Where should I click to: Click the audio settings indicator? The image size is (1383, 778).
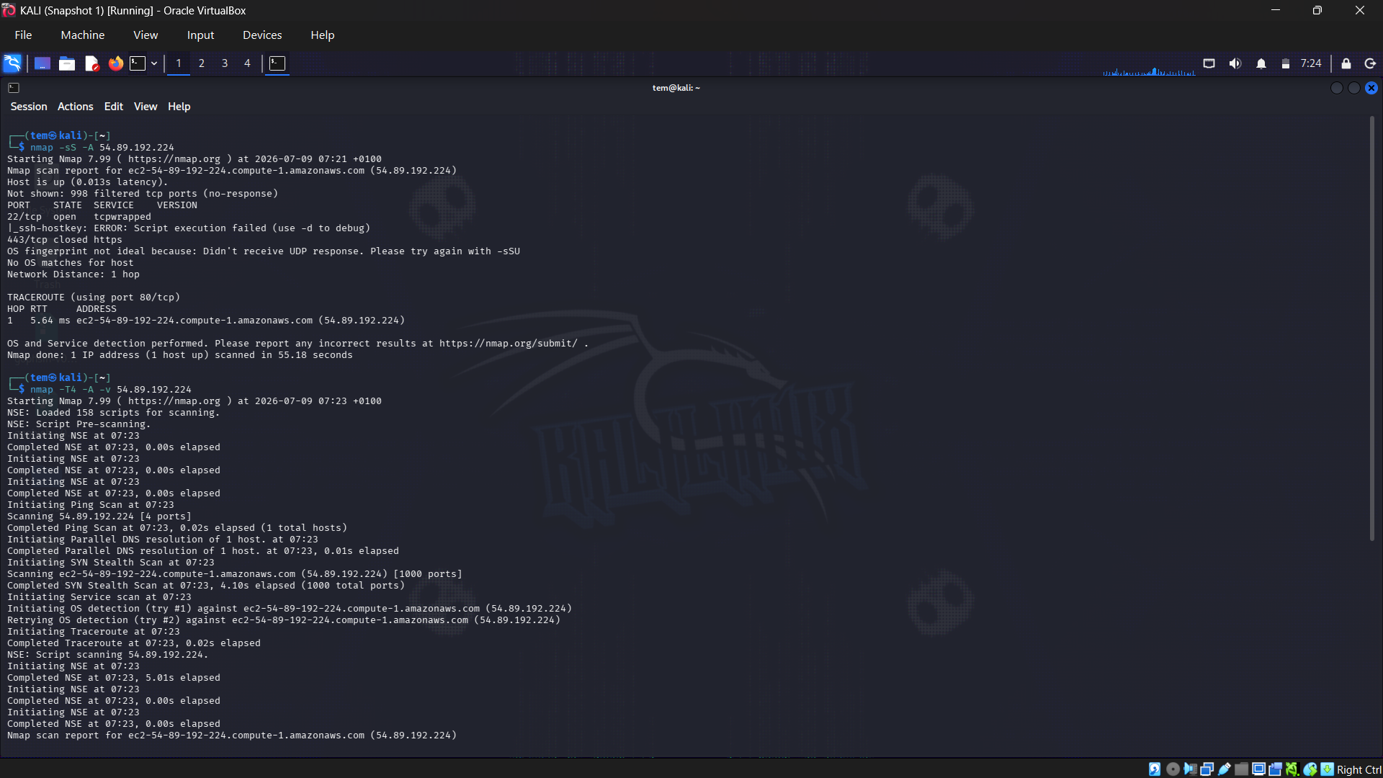point(1190,769)
